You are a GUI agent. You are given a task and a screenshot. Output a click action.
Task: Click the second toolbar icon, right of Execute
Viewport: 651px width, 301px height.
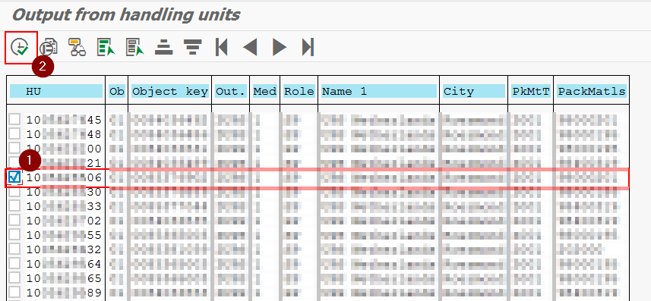coord(49,47)
